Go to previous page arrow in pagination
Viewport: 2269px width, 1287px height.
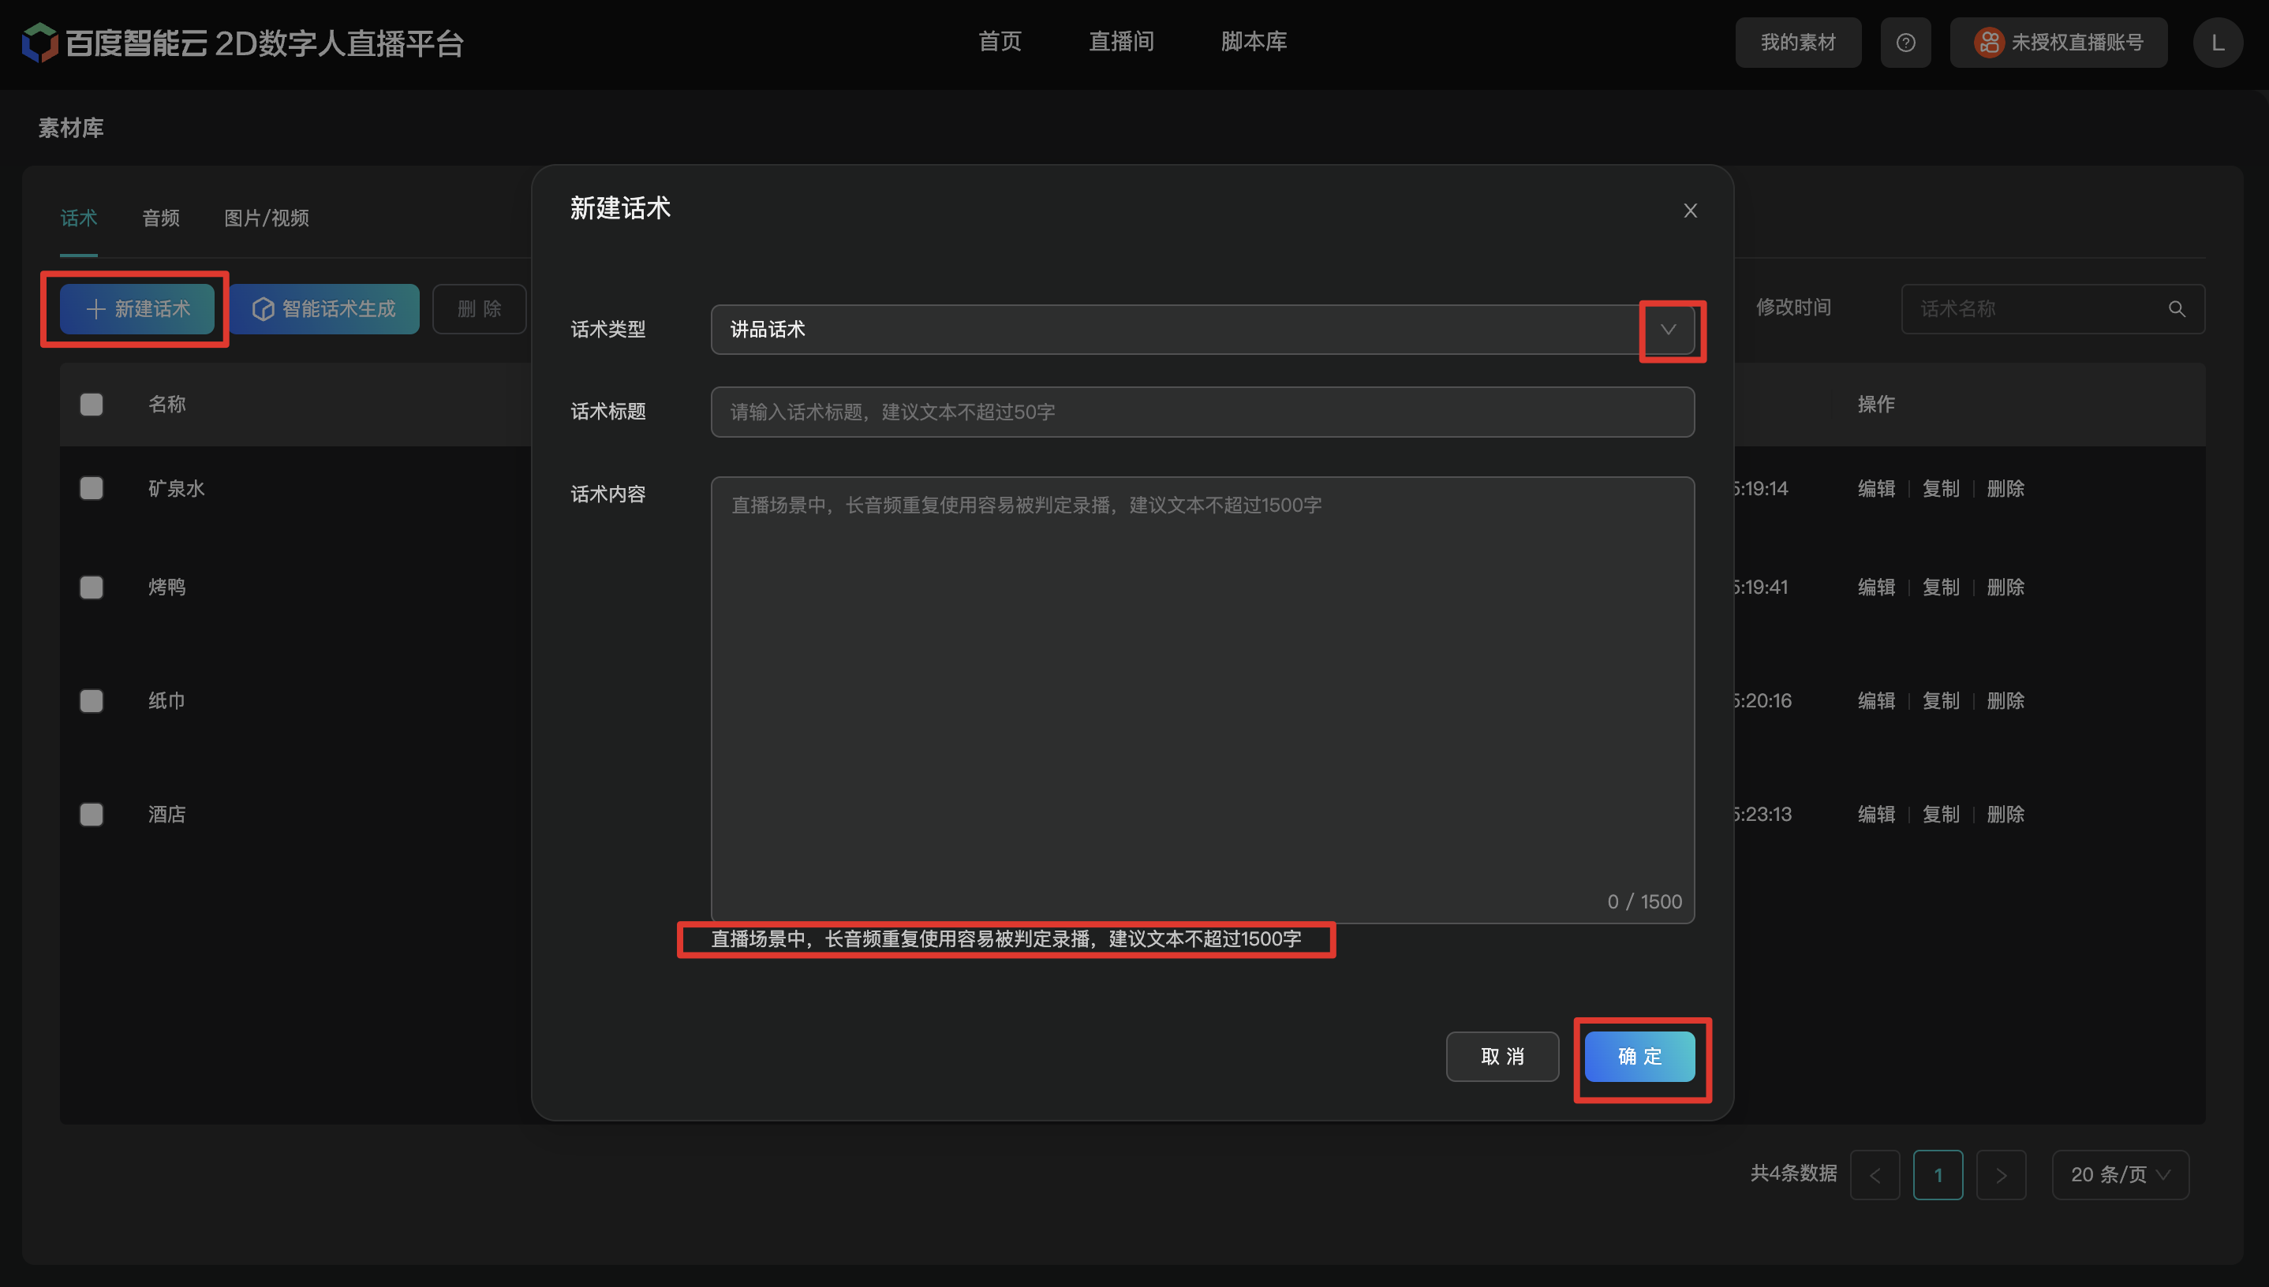click(x=1875, y=1175)
